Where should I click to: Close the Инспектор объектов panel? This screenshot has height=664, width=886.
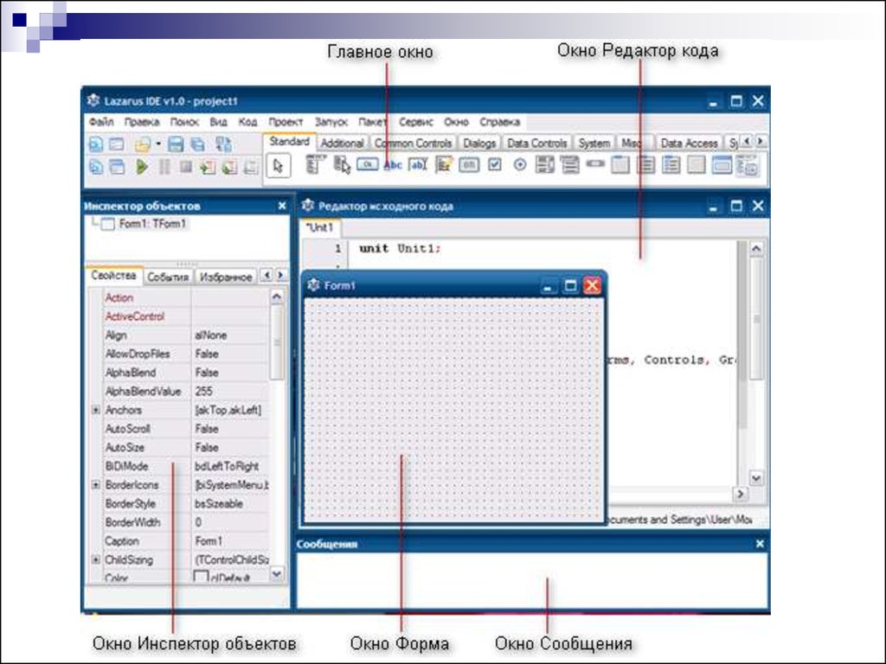[283, 206]
